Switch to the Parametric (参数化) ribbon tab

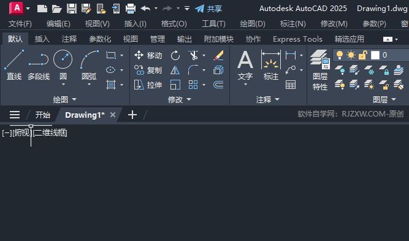pos(100,39)
